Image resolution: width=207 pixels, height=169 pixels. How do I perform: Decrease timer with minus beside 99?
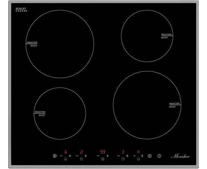[x=98, y=156]
